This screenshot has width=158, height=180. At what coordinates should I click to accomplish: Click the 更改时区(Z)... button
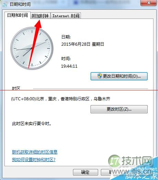coord(119,109)
